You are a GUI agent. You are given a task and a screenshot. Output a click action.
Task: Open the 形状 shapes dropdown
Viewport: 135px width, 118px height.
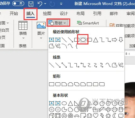coord(58,23)
